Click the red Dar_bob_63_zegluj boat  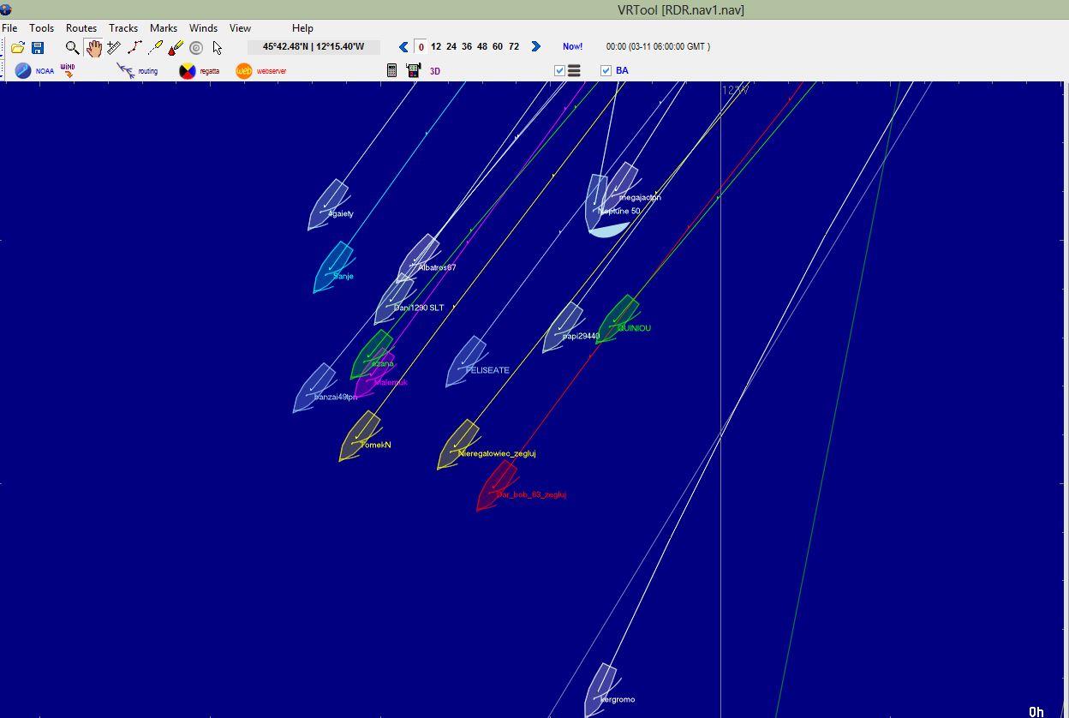click(497, 485)
